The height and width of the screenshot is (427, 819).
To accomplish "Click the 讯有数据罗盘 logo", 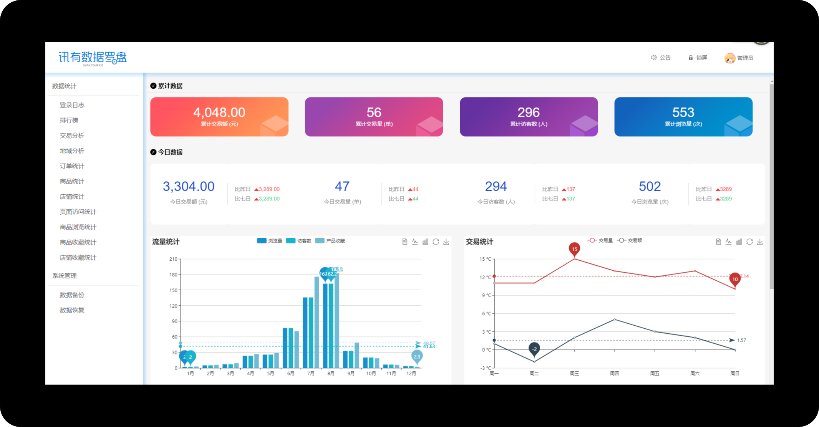I will [93, 58].
